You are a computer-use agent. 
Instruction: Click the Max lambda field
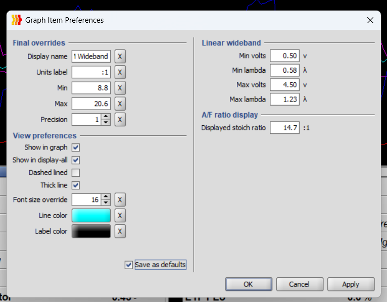284,99
